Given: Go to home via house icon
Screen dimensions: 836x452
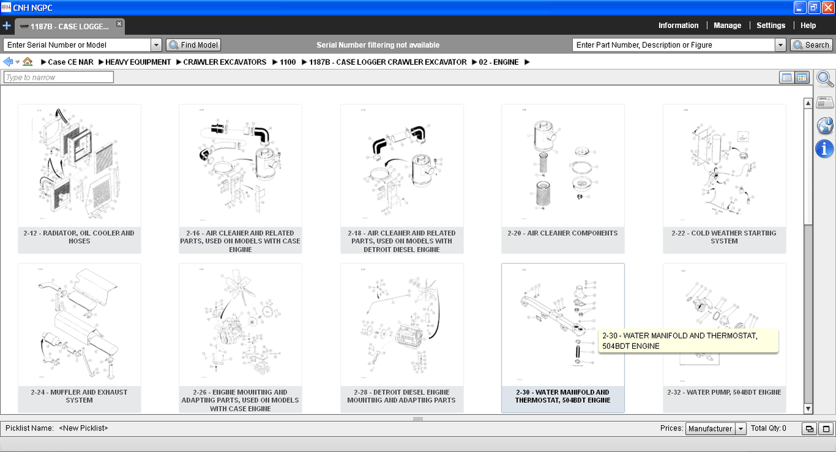Looking at the screenshot, I should [27, 62].
